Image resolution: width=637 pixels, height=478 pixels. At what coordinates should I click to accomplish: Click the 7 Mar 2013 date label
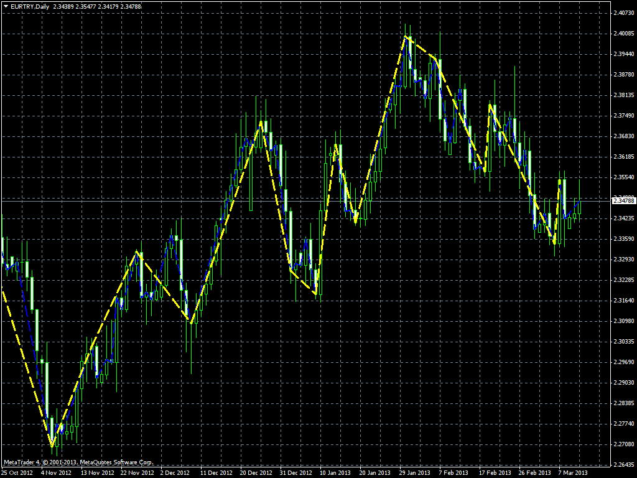pyautogui.click(x=573, y=472)
